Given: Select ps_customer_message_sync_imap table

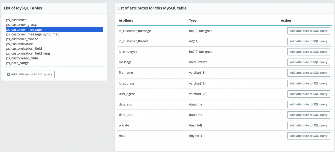Looking at the screenshot, I should (30, 34).
